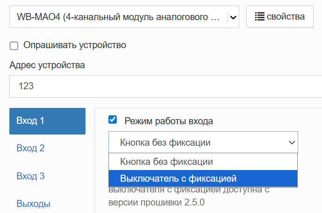Collapse the Кнопка без фиксации select box
This screenshot has height=213, width=322.
point(203,142)
